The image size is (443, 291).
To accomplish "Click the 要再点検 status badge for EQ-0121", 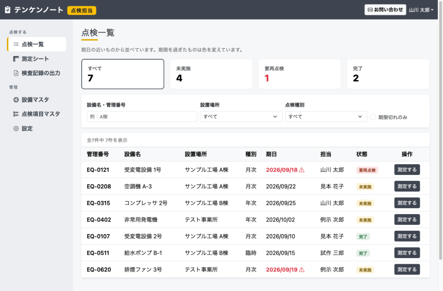I will (x=367, y=170).
